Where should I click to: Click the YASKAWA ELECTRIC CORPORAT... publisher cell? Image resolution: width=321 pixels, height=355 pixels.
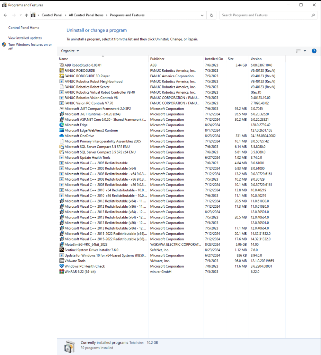(x=176, y=244)
